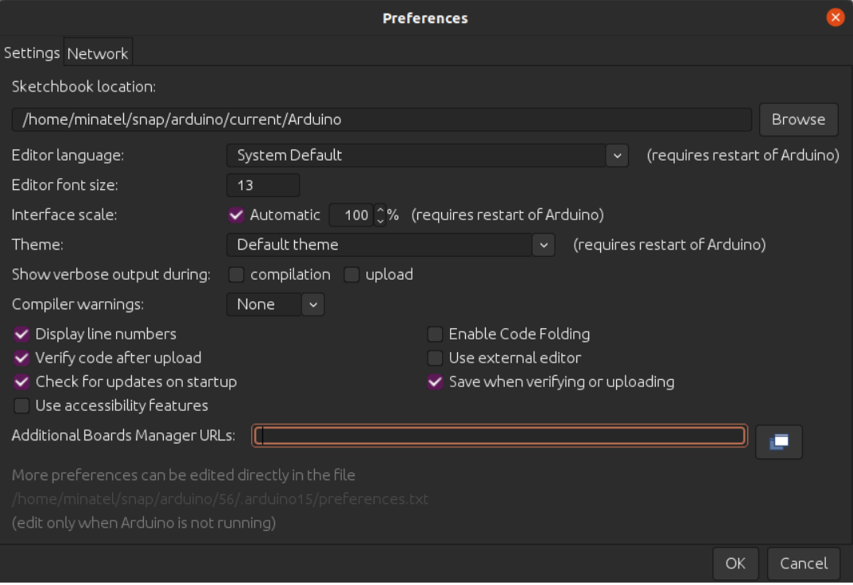Open Compiler warnings dropdown
Image resolution: width=853 pixels, height=585 pixels.
[312, 304]
